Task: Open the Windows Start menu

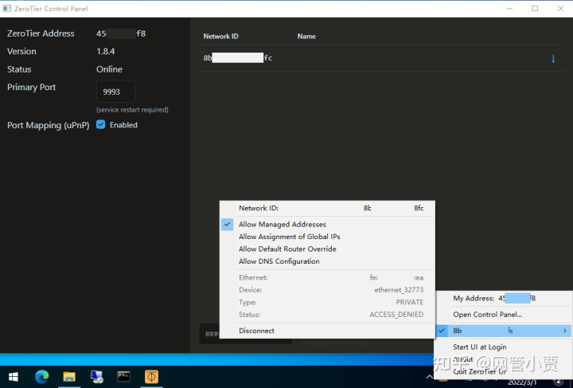Action: pyautogui.click(x=14, y=377)
